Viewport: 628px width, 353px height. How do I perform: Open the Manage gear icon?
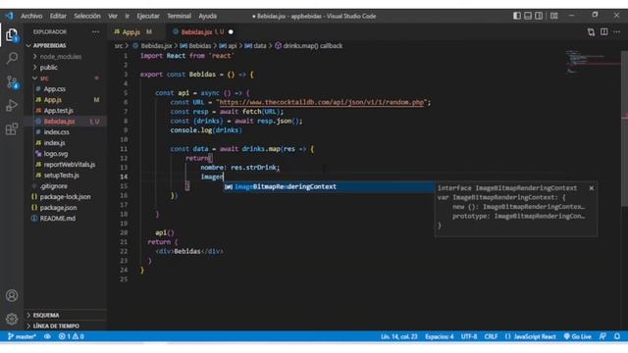click(x=12, y=319)
